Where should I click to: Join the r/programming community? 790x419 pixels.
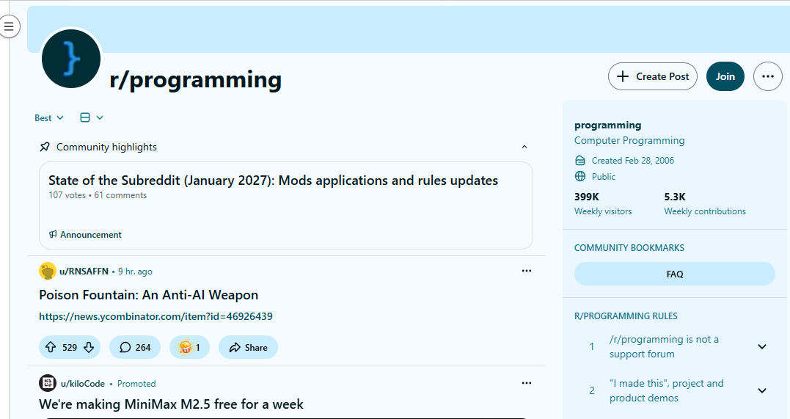725,76
